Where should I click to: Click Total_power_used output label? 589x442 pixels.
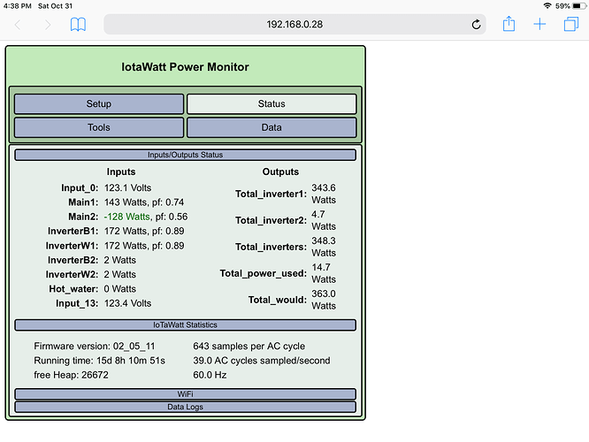click(264, 273)
